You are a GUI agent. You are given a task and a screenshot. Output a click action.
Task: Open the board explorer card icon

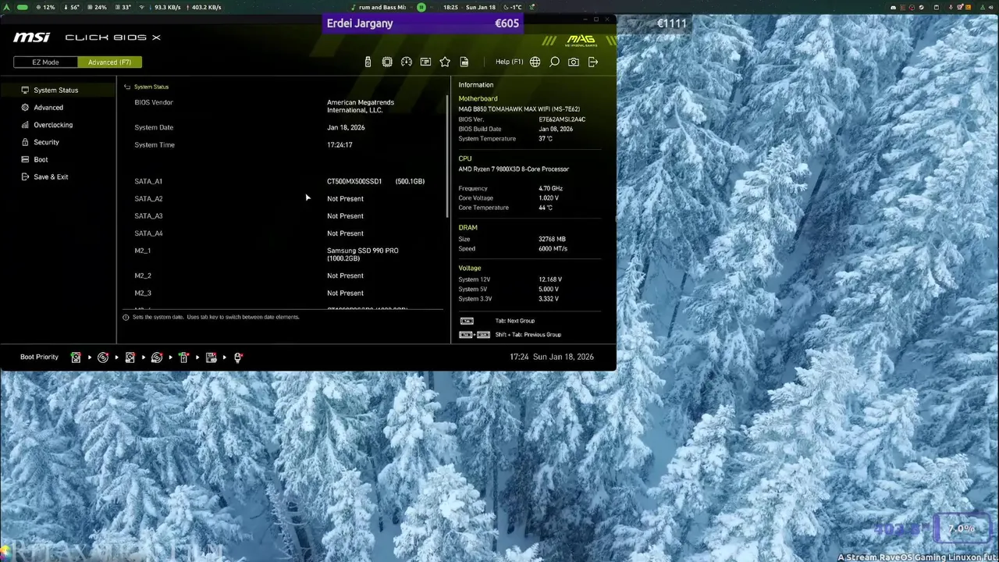tap(425, 62)
